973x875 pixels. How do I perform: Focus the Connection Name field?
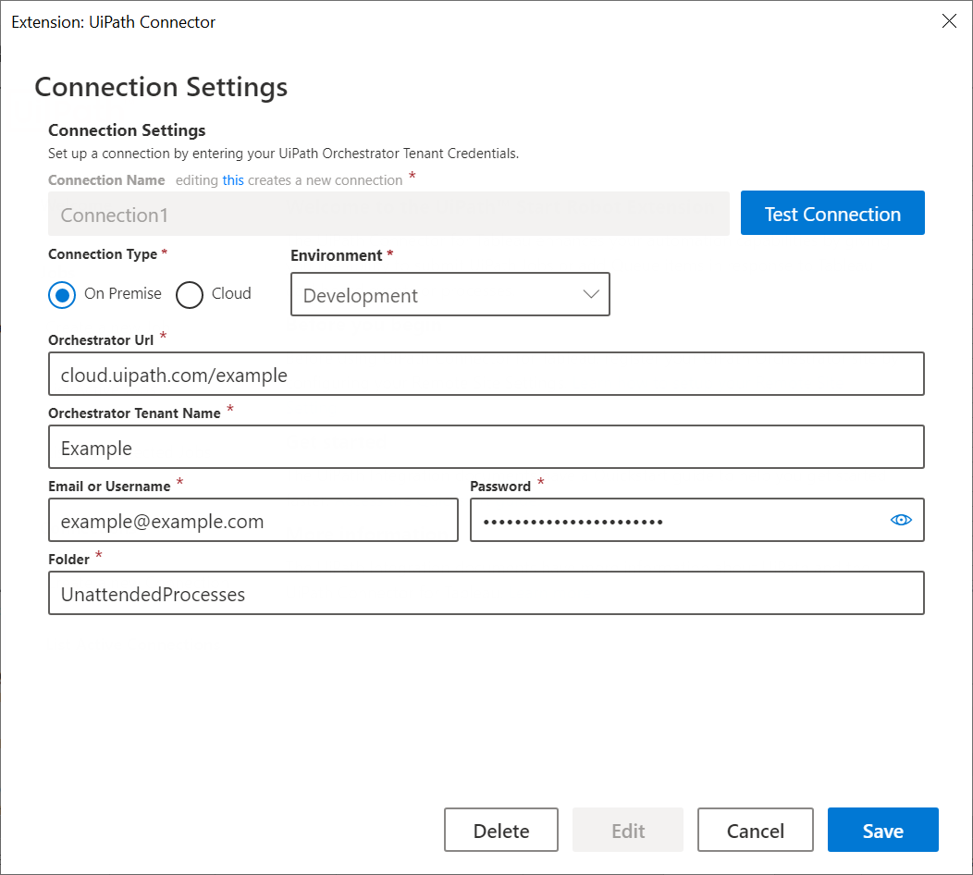tap(388, 214)
